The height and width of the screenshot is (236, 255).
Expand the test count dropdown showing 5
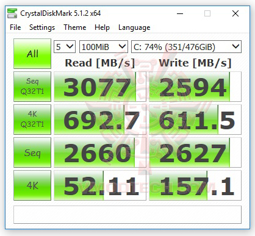tap(65, 47)
